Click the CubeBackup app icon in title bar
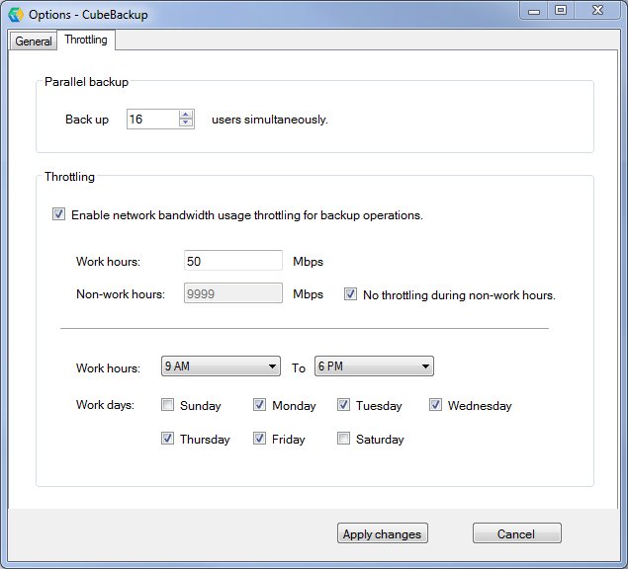Viewport: 628px width, 569px height. click(x=16, y=15)
